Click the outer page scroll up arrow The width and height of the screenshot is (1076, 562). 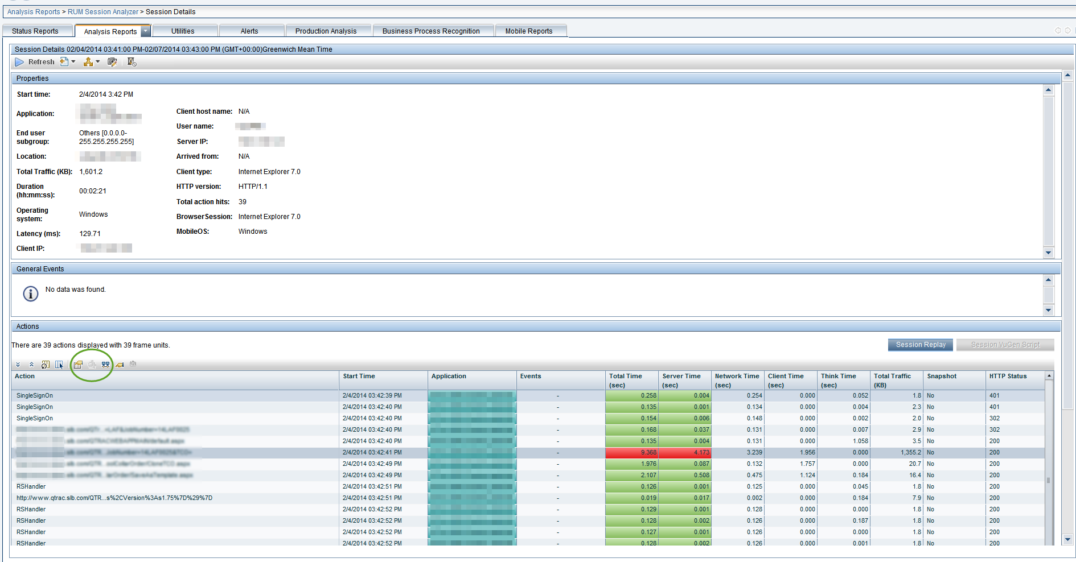tap(1068, 75)
